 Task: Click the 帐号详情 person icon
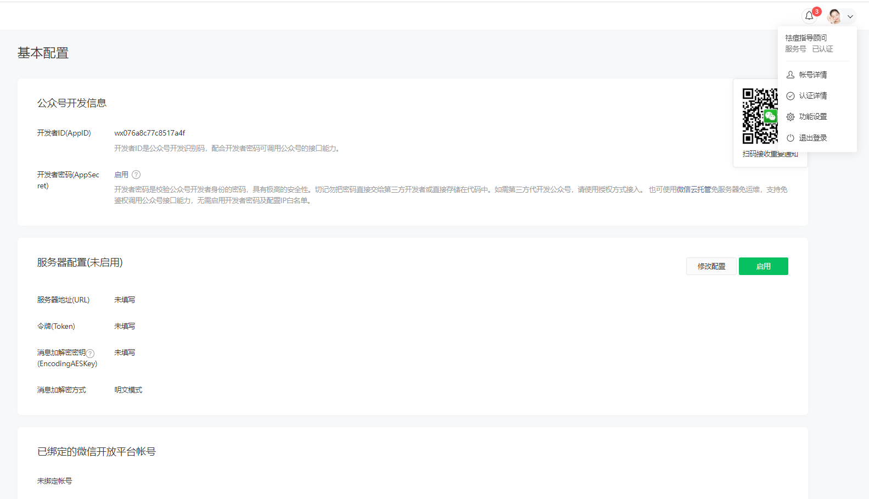pyautogui.click(x=790, y=75)
